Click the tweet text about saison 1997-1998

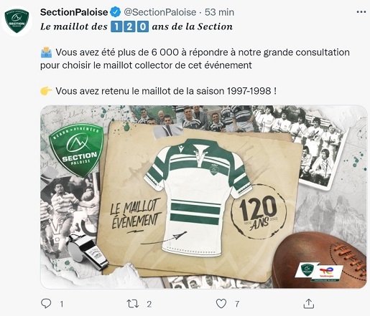pos(166,91)
